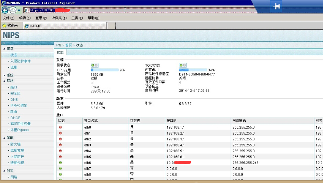Select the NSFOCUS browser tab
This screenshot has width=323, height=183.
tap(65, 26)
